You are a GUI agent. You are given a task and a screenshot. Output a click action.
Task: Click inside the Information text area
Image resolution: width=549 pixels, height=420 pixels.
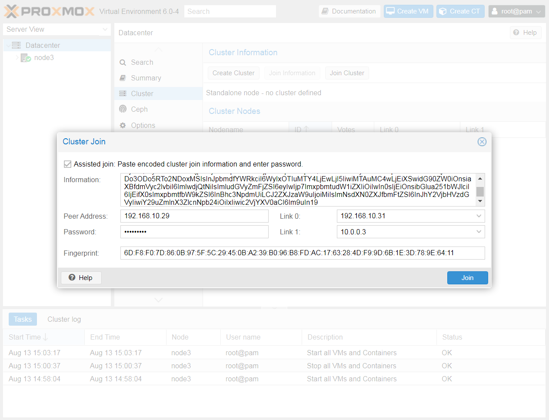pos(298,190)
